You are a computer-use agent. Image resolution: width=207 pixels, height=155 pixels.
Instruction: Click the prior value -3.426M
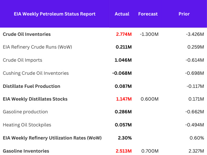tap(195, 34)
